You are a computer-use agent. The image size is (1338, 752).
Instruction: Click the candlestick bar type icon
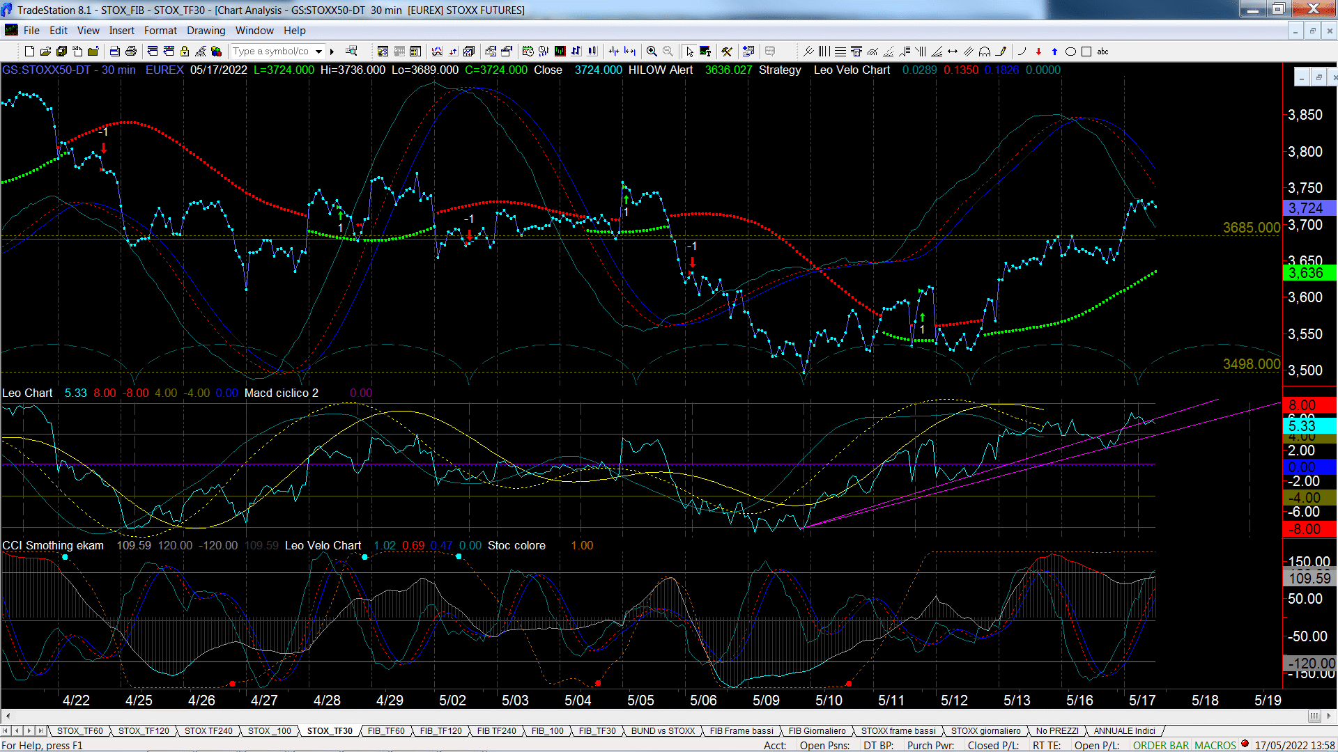tap(592, 52)
